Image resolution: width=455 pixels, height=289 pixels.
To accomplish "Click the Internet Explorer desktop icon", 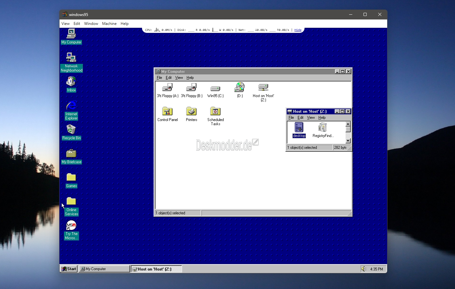I will tap(71, 106).
